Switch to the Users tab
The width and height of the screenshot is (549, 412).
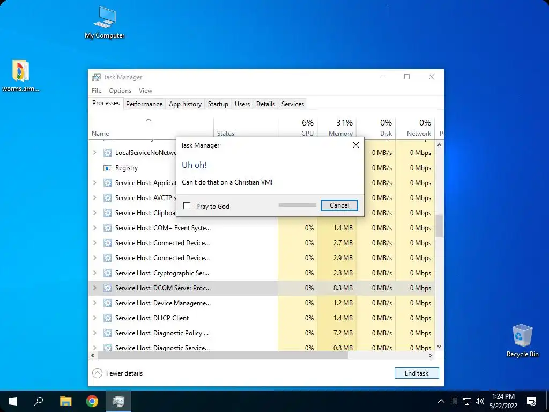[242, 104]
